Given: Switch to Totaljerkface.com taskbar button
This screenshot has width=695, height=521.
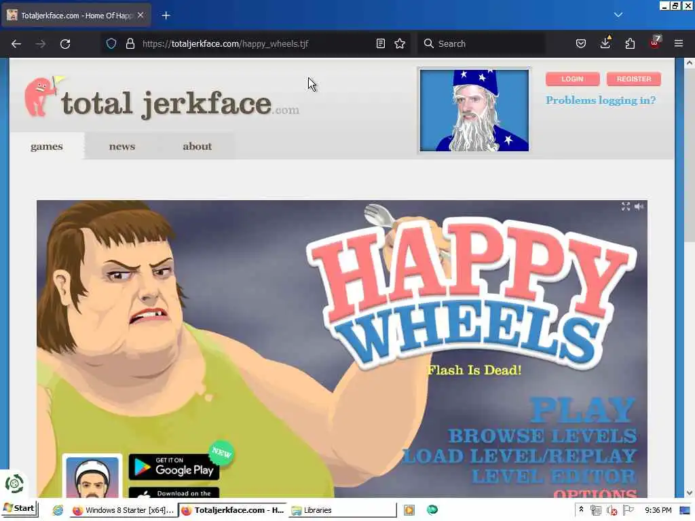Looking at the screenshot, I should (233, 510).
